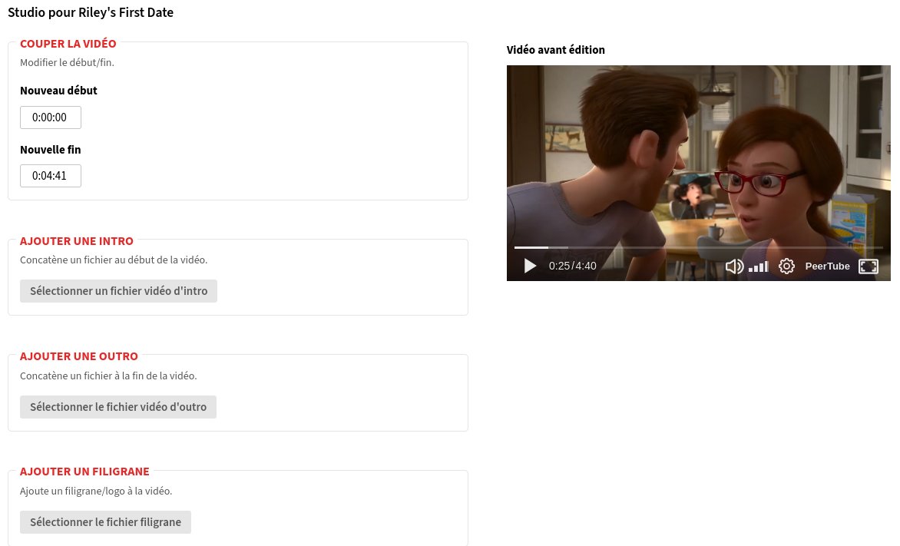Click the PeerTube link in the player
The width and height of the screenshot is (900, 546).
click(x=827, y=266)
